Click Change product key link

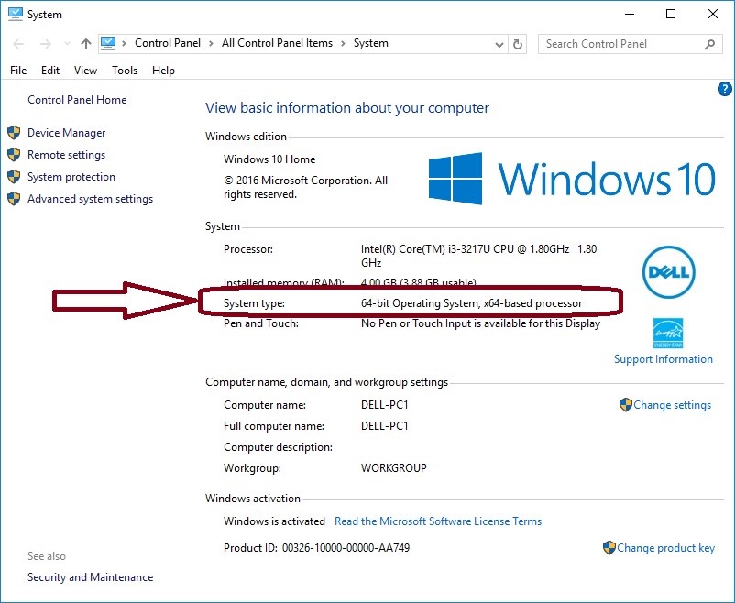(x=665, y=548)
